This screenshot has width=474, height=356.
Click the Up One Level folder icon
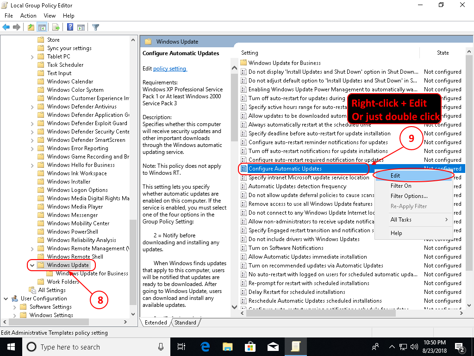(31, 27)
